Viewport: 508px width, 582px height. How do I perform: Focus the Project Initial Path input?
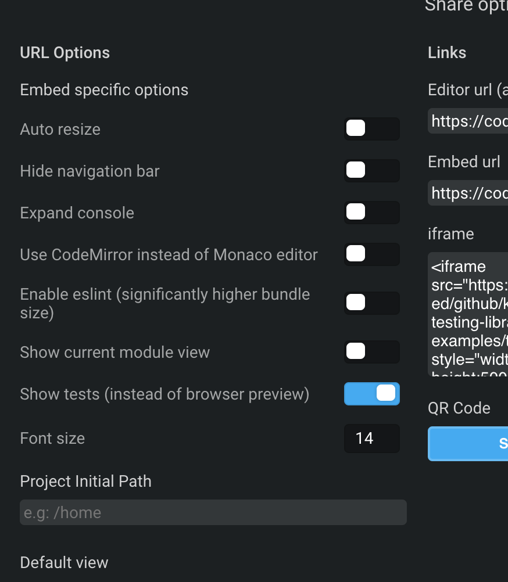coord(213,512)
